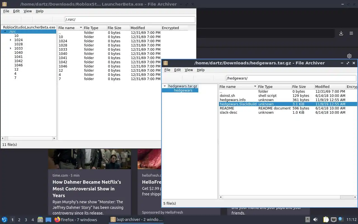Open File menu in RobloxStudio archiver window
This screenshot has height=224, width=358.
tap(6, 11)
